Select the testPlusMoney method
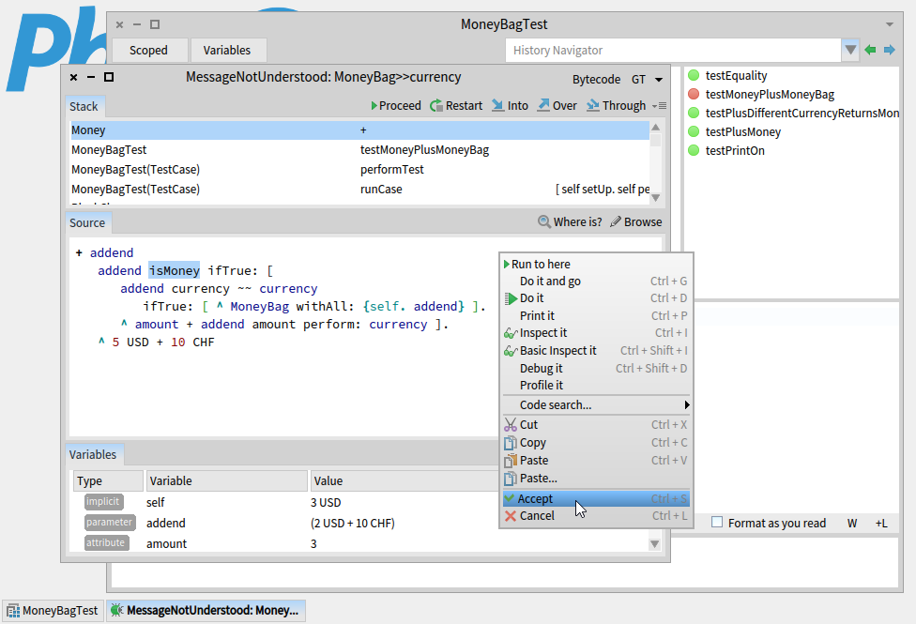This screenshot has height=624, width=916. (791, 131)
